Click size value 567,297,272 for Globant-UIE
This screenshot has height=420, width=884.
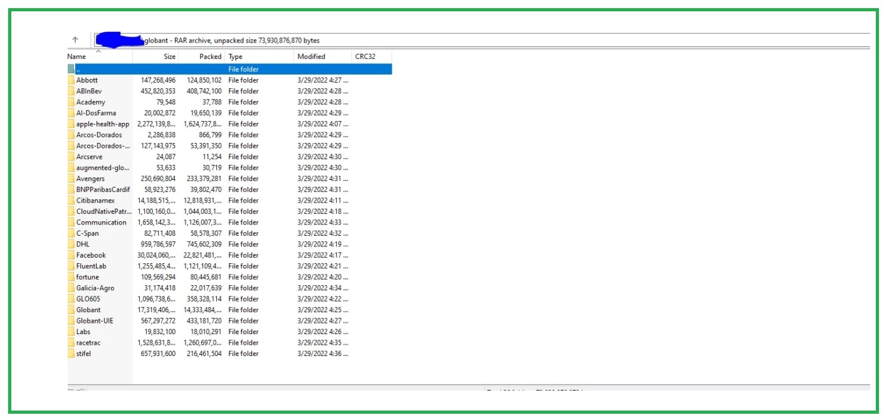(x=158, y=321)
